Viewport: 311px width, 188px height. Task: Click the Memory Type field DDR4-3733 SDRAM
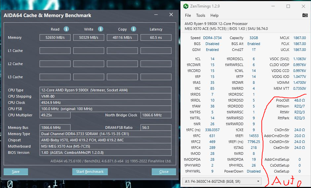[x=106, y=134]
